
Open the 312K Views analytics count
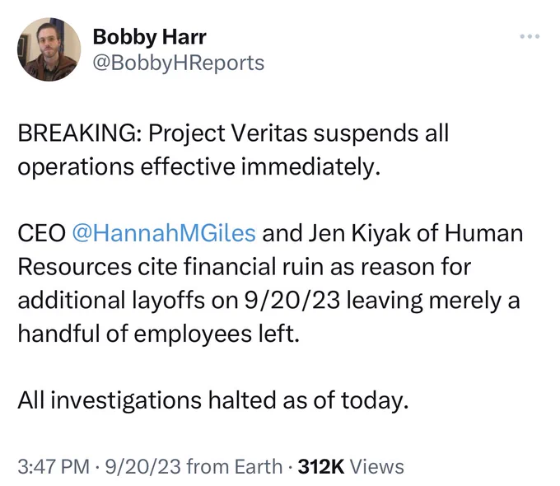click(350, 467)
